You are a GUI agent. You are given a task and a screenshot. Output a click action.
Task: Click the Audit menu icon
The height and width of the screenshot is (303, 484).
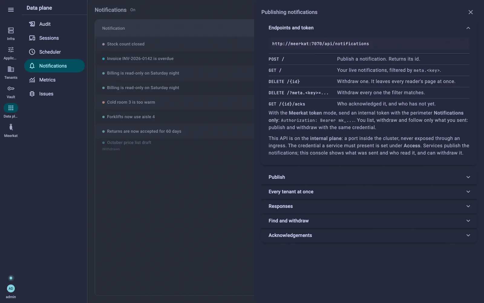point(32,24)
